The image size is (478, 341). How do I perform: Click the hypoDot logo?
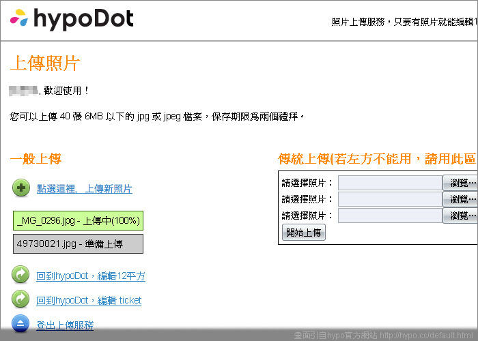[x=72, y=20]
